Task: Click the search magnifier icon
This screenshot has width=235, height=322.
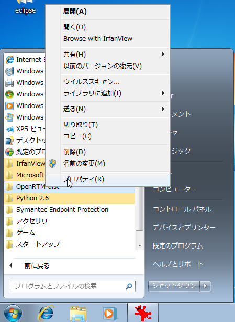Action: point(129,286)
